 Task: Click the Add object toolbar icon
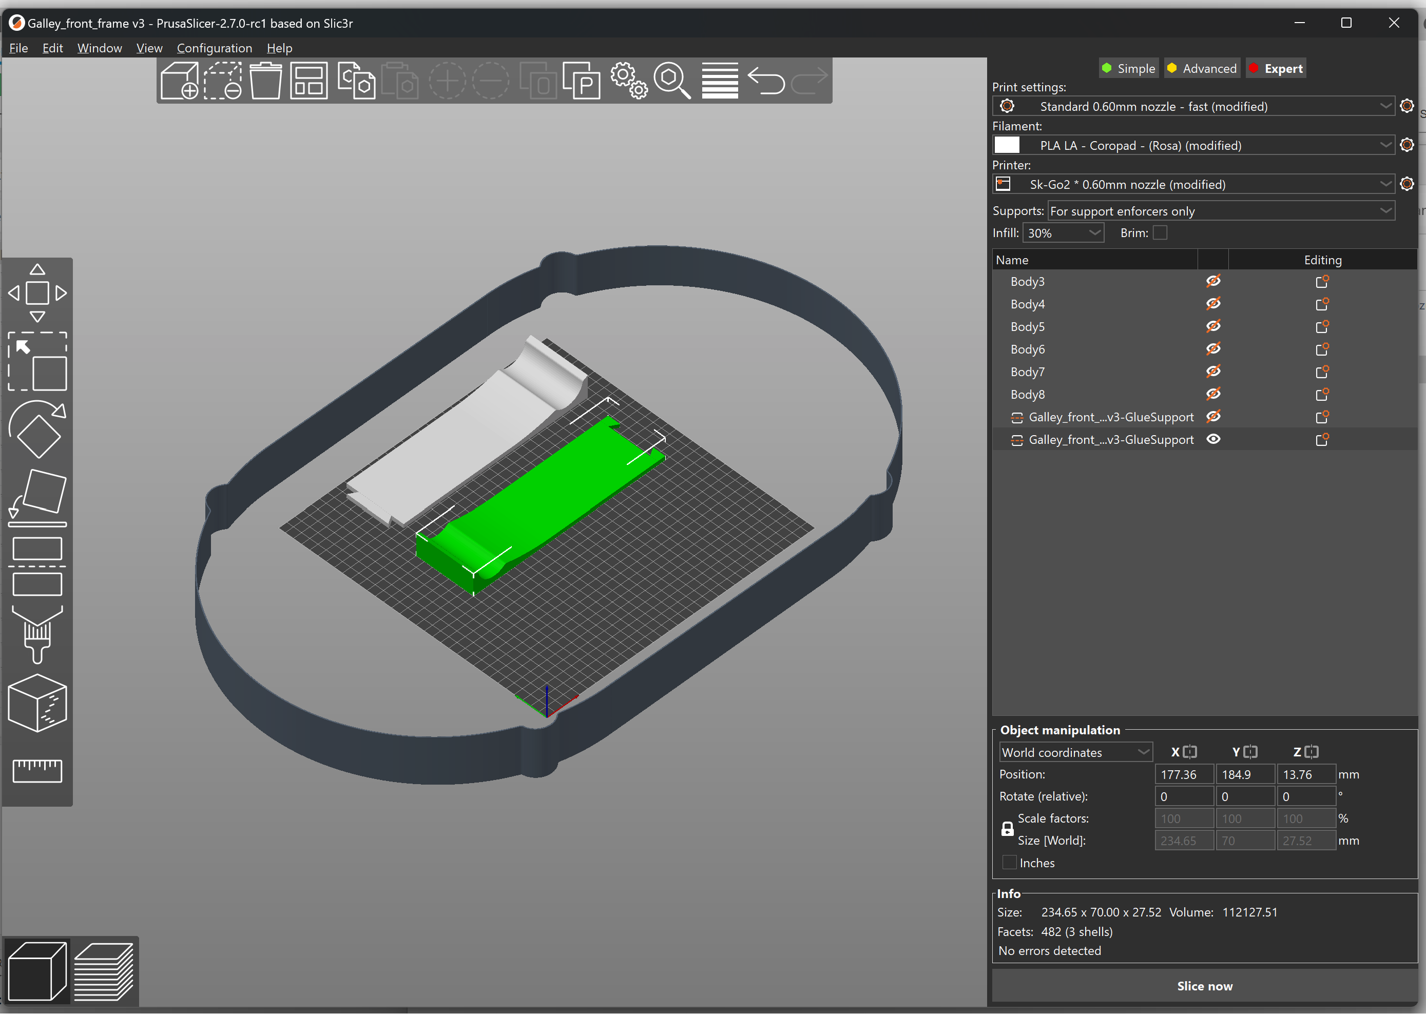[179, 81]
